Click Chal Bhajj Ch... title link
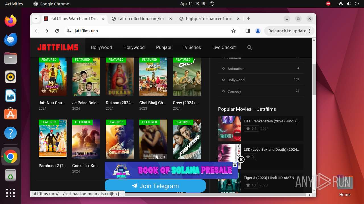 click(153, 103)
